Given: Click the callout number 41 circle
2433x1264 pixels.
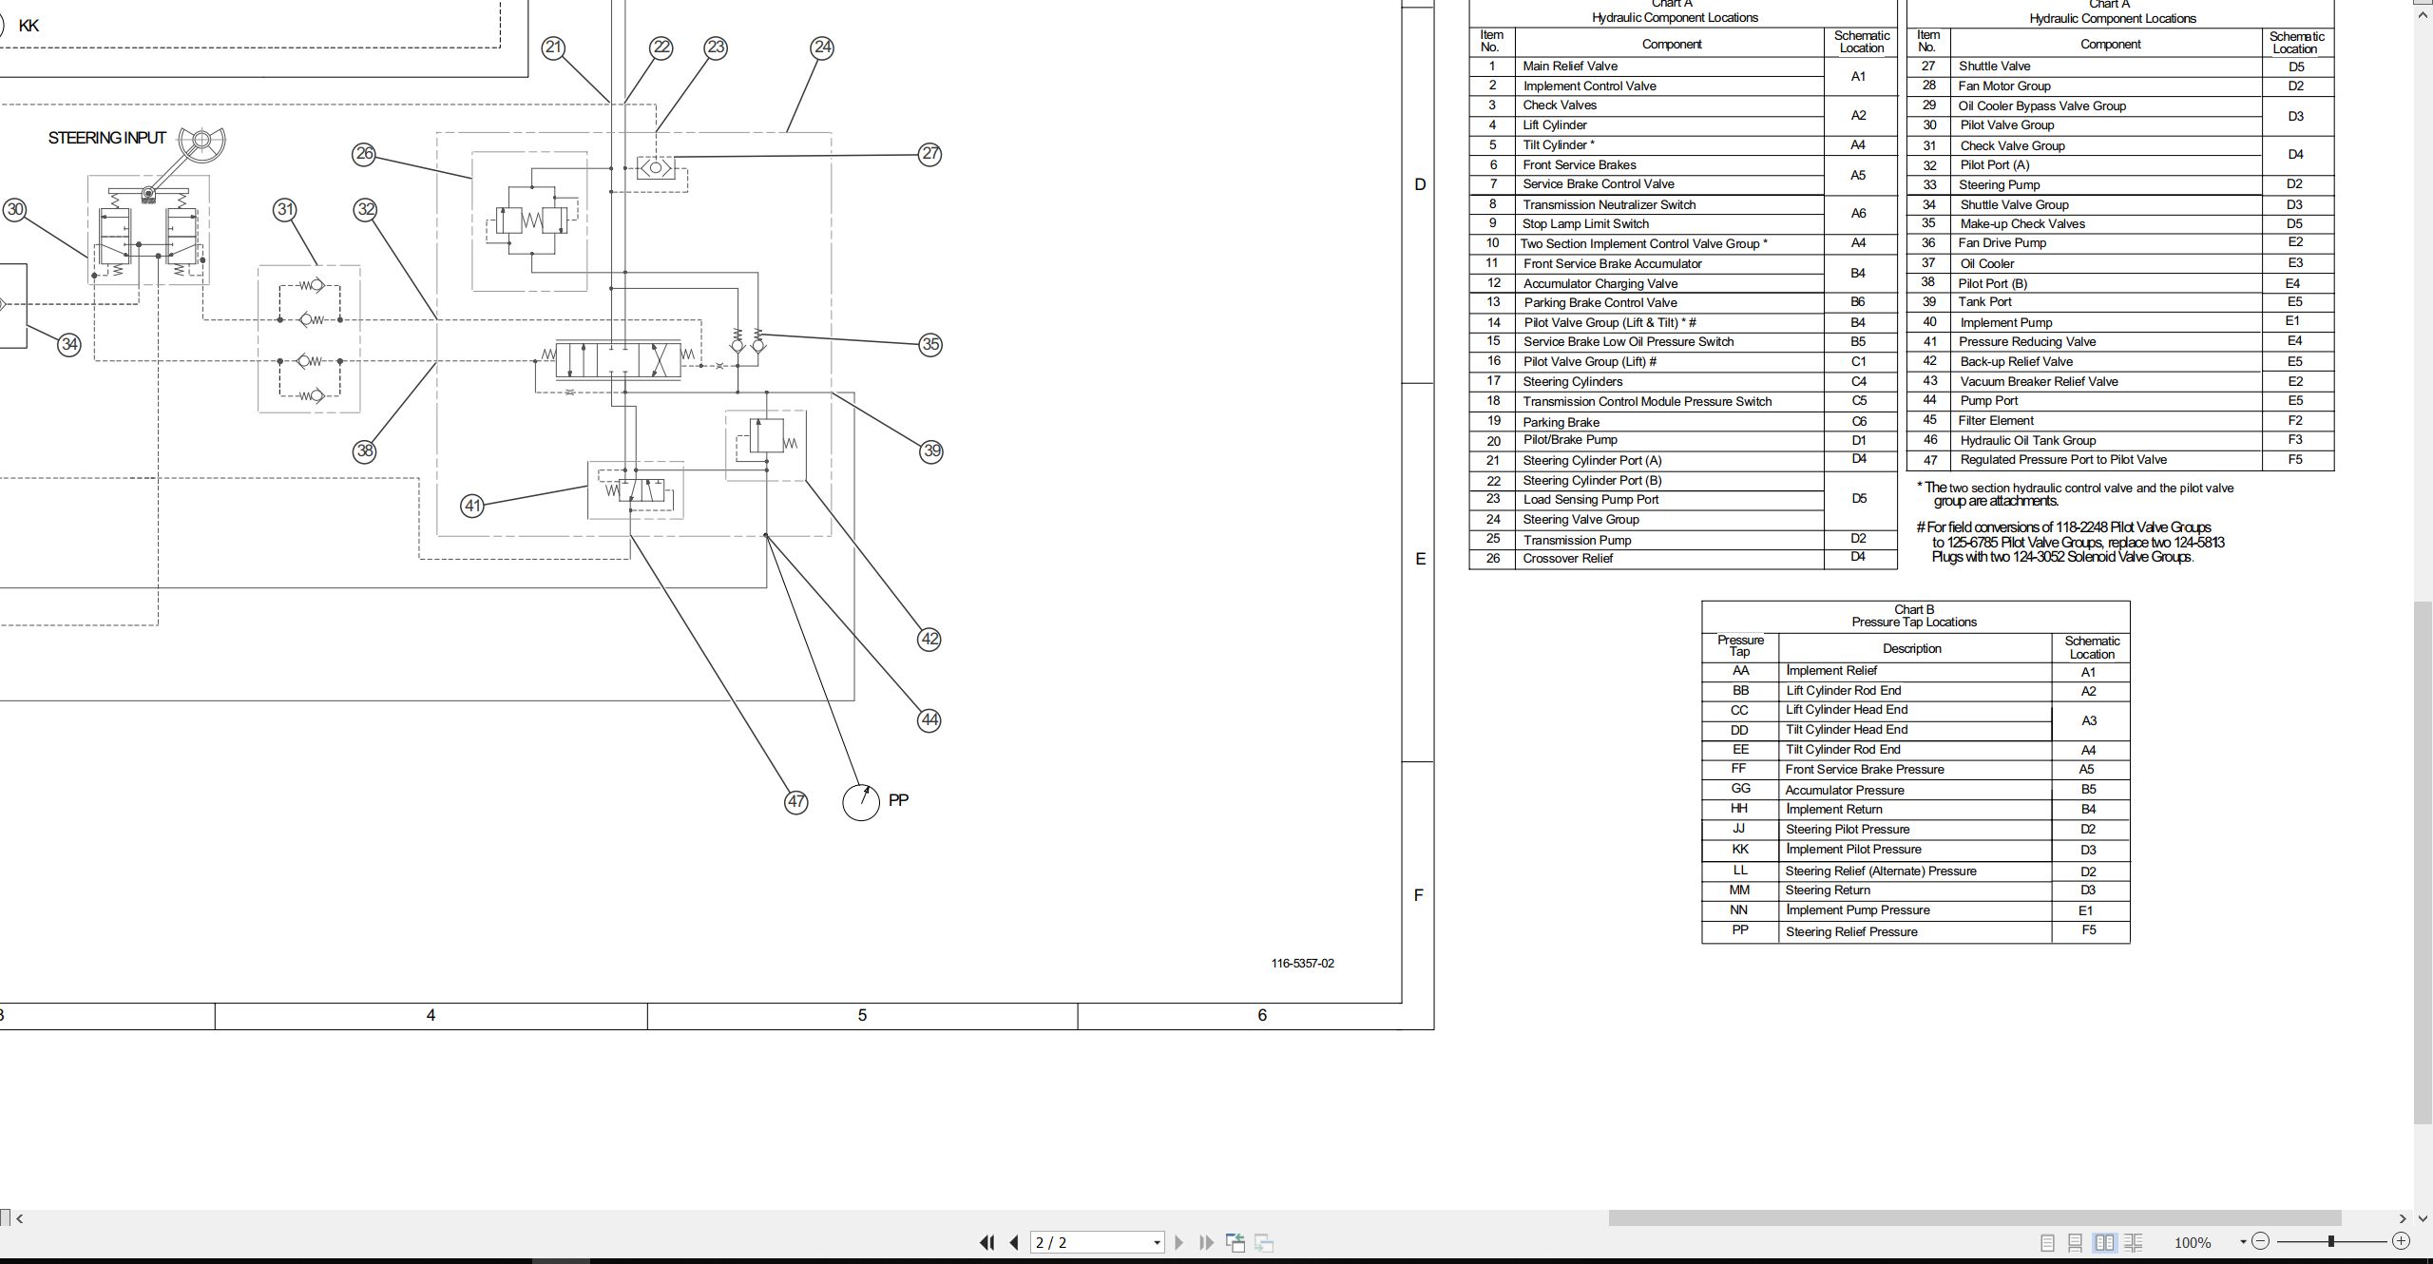Looking at the screenshot, I should coord(472,506).
